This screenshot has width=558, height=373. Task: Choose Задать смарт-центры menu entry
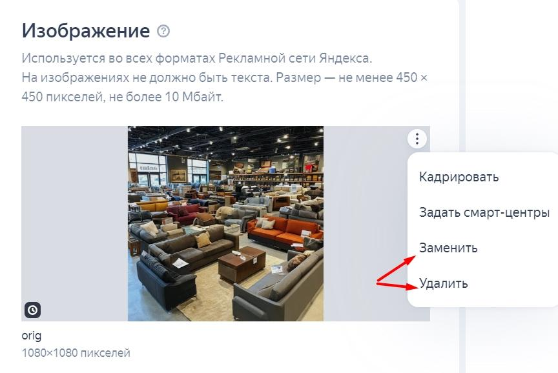pyautogui.click(x=484, y=212)
